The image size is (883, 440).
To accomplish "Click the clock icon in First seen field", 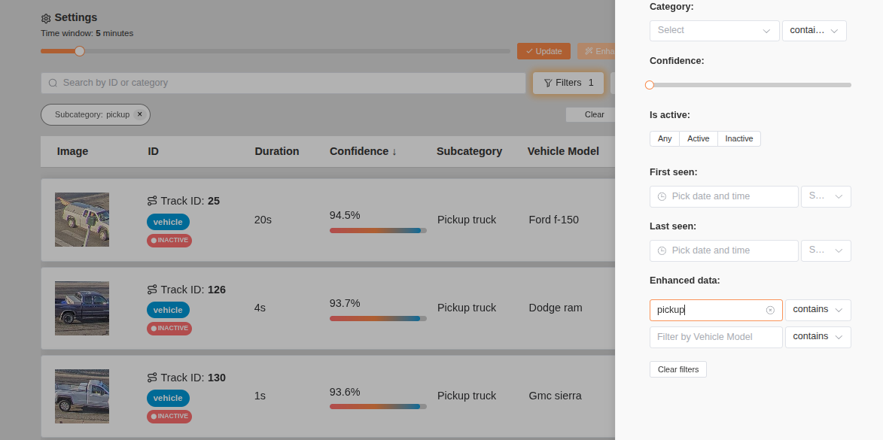I will 662,196.
